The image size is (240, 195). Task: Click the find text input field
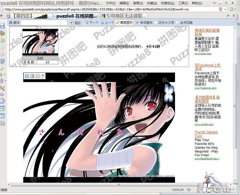coord(44,23)
